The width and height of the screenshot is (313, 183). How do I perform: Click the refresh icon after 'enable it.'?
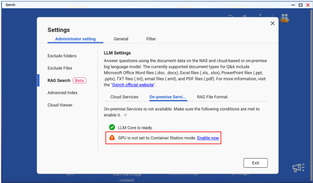point(126,115)
